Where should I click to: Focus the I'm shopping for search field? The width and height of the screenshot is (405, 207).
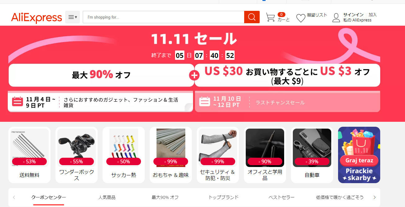pos(163,17)
